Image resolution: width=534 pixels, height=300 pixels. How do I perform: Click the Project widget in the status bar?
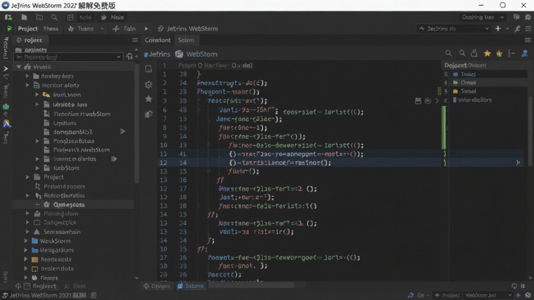pyautogui.click(x=447, y=295)
